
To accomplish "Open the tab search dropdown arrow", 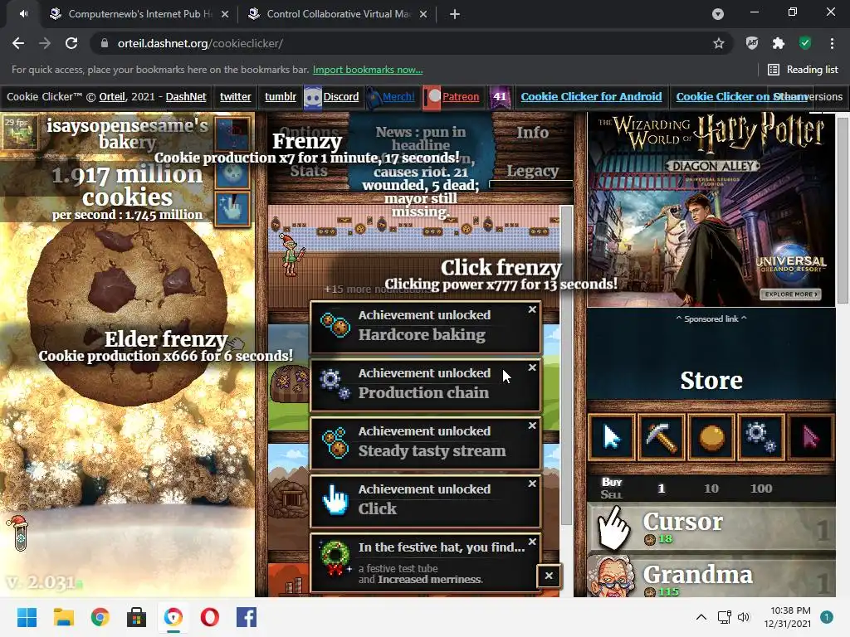I will (718, 14).
